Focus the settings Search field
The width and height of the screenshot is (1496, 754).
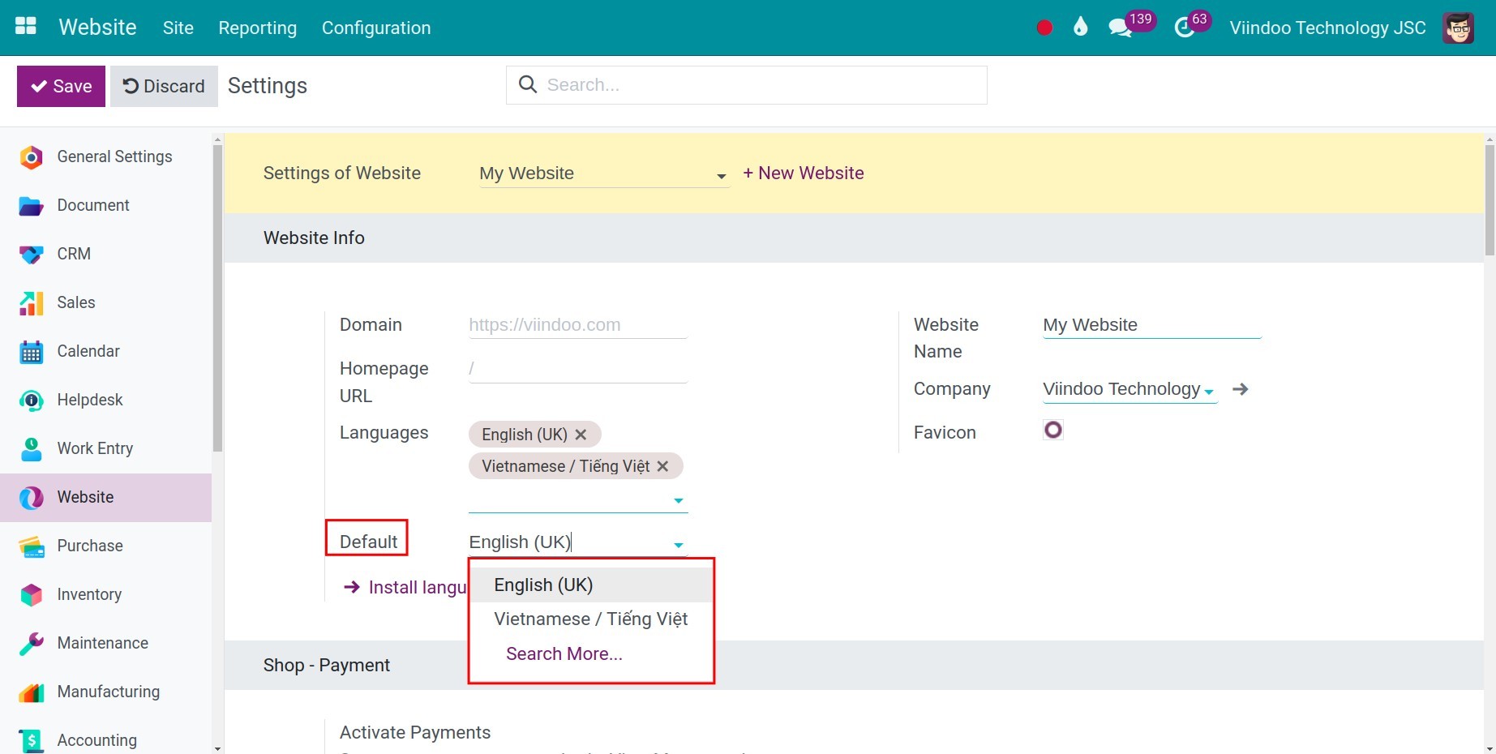(x=746, y=85)
